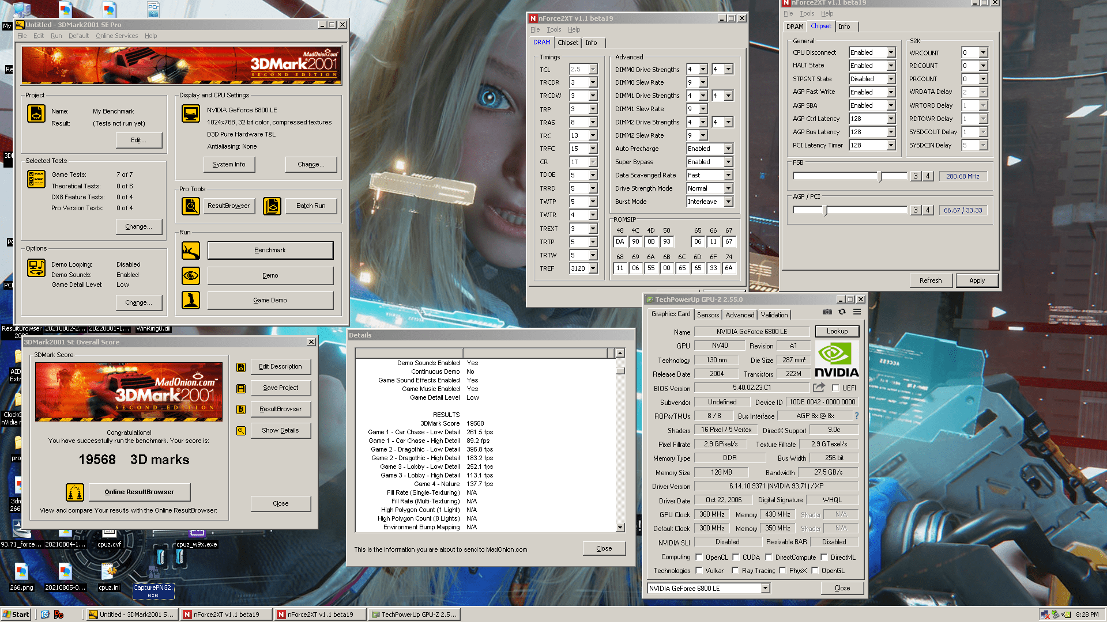This screenshot has width=1107, height=622.
Task: Open the TRCDR timing dropdown
Action: [x=593, y=82]
